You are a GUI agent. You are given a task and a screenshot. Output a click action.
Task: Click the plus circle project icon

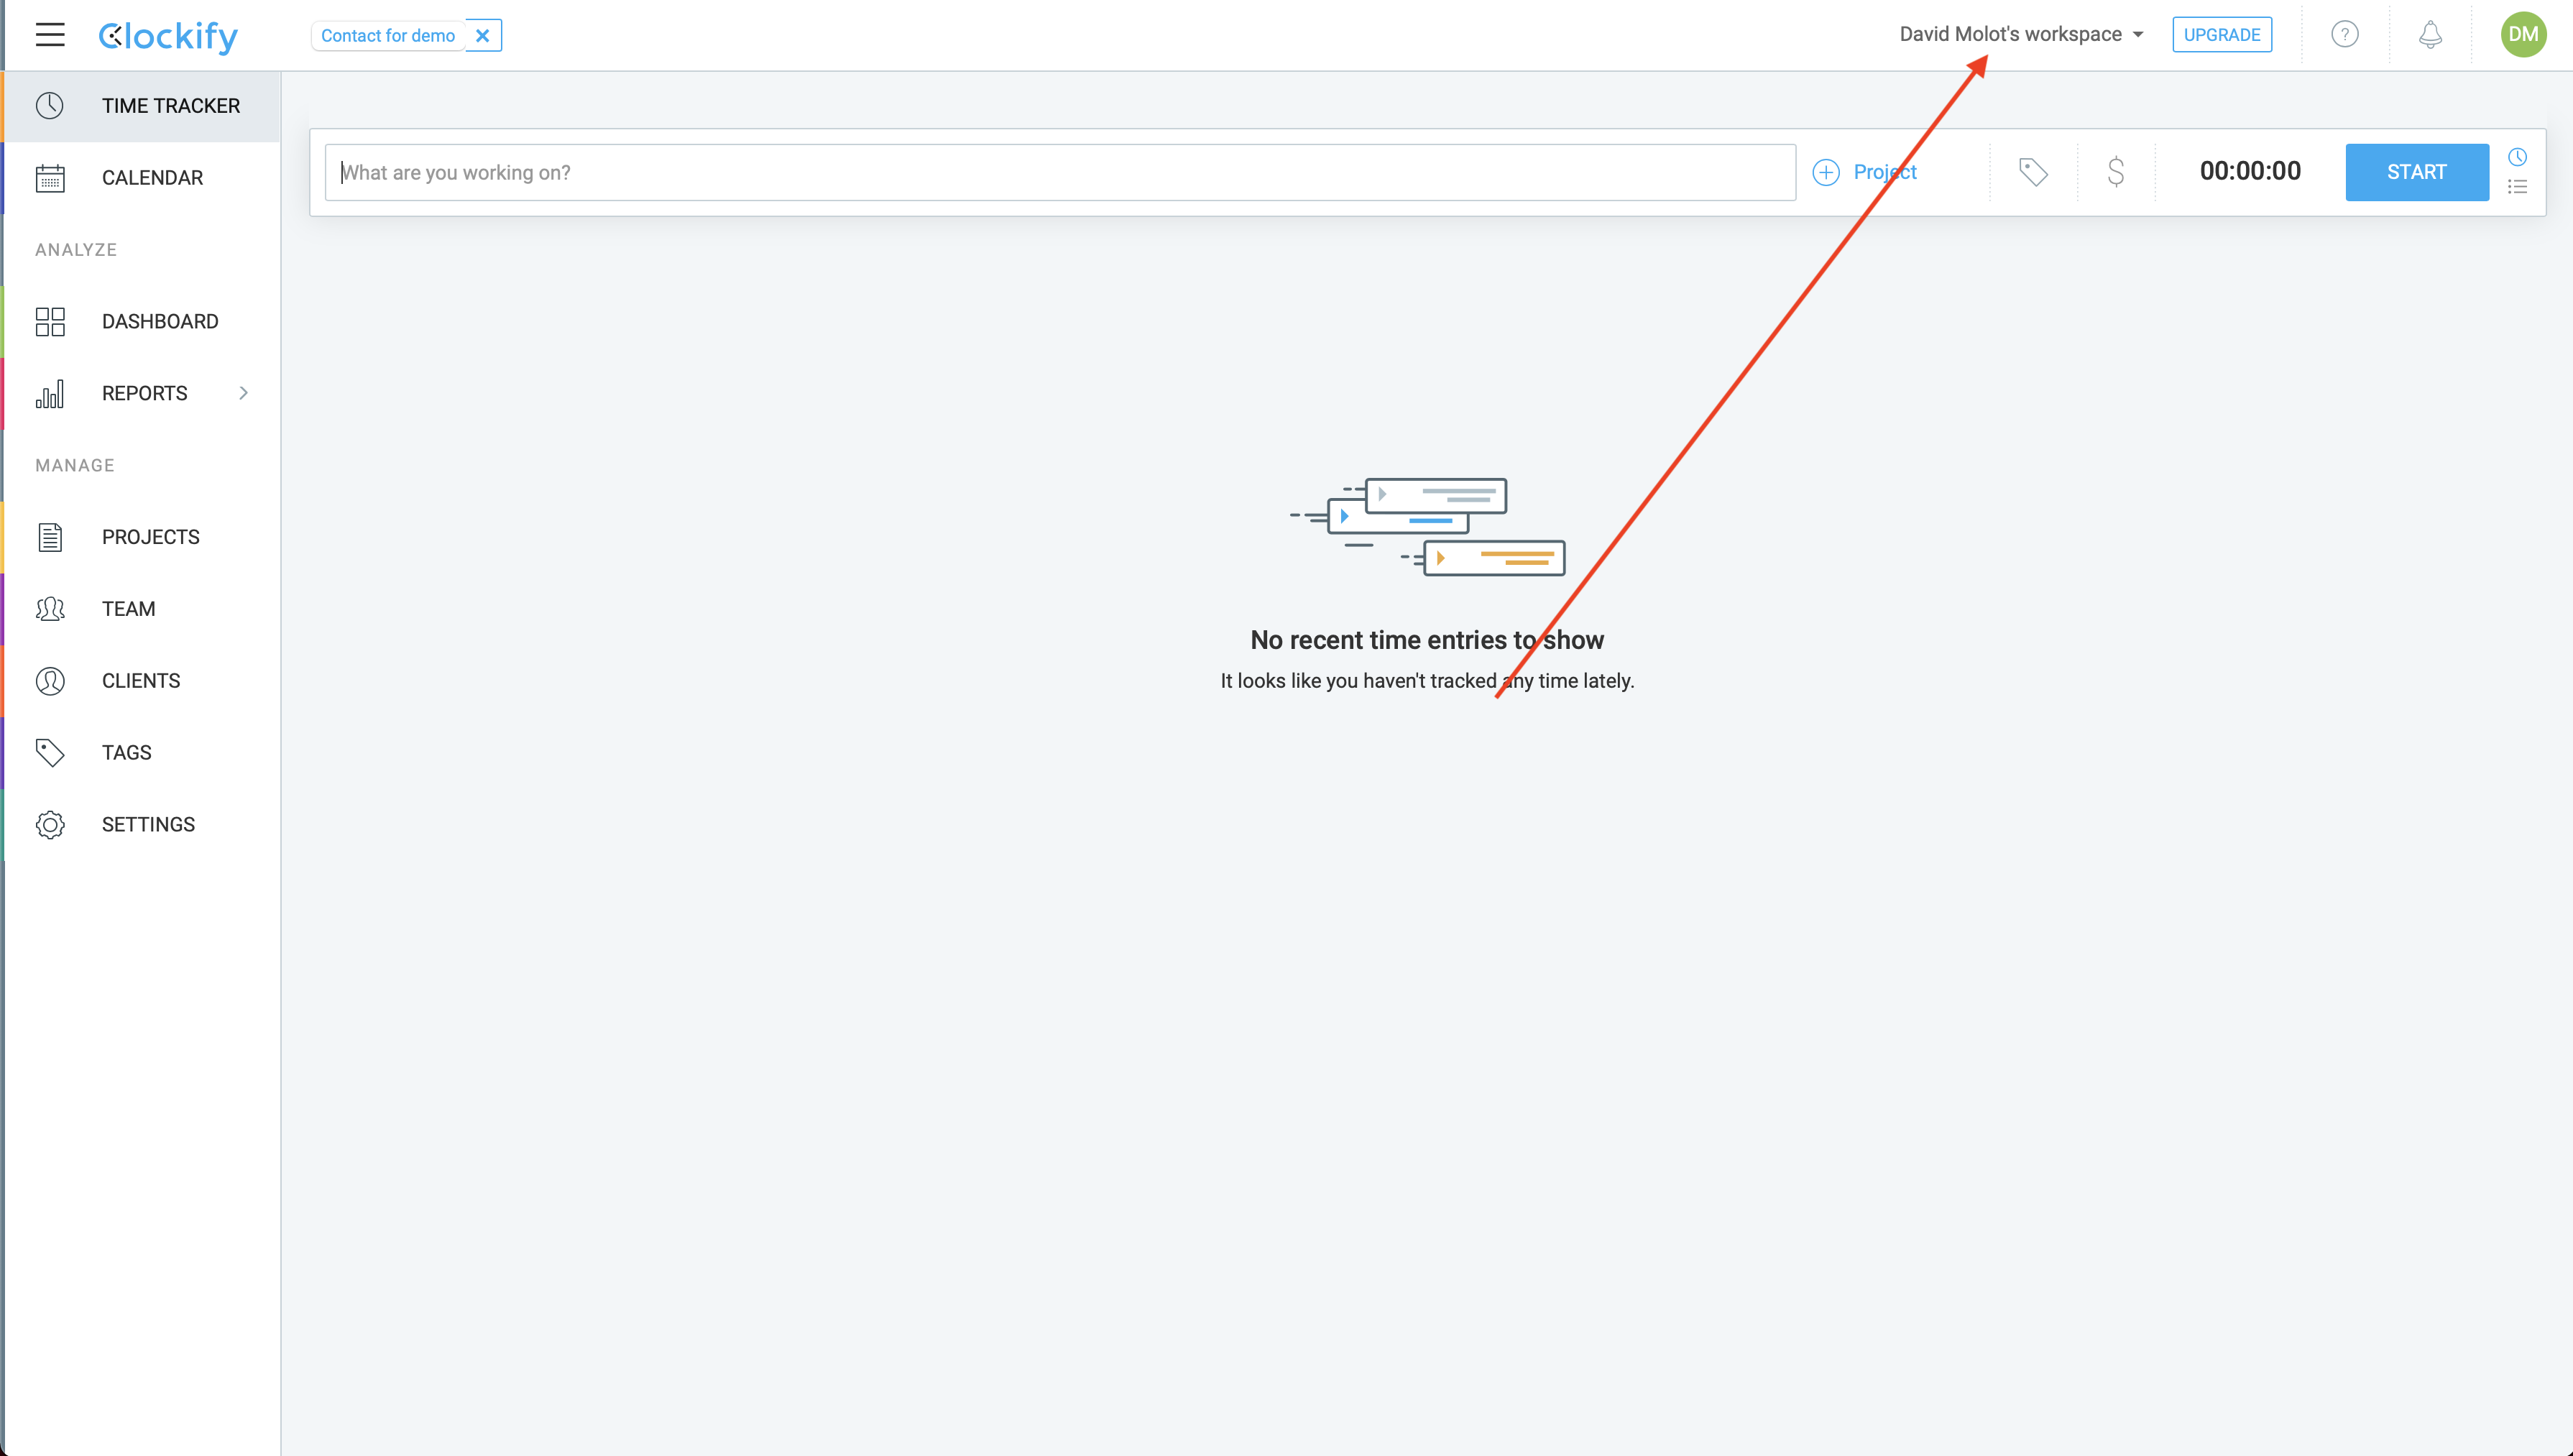(x=1826, y=173)
